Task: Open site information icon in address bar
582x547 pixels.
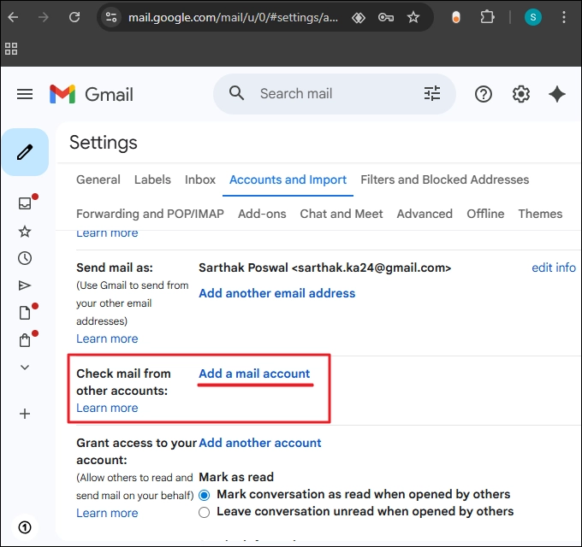Action: point(111,17)
